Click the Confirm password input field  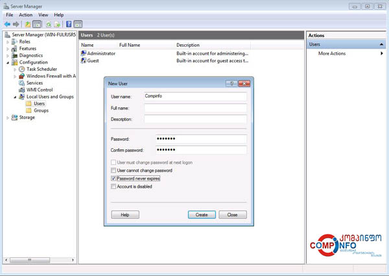pos(201,150)
